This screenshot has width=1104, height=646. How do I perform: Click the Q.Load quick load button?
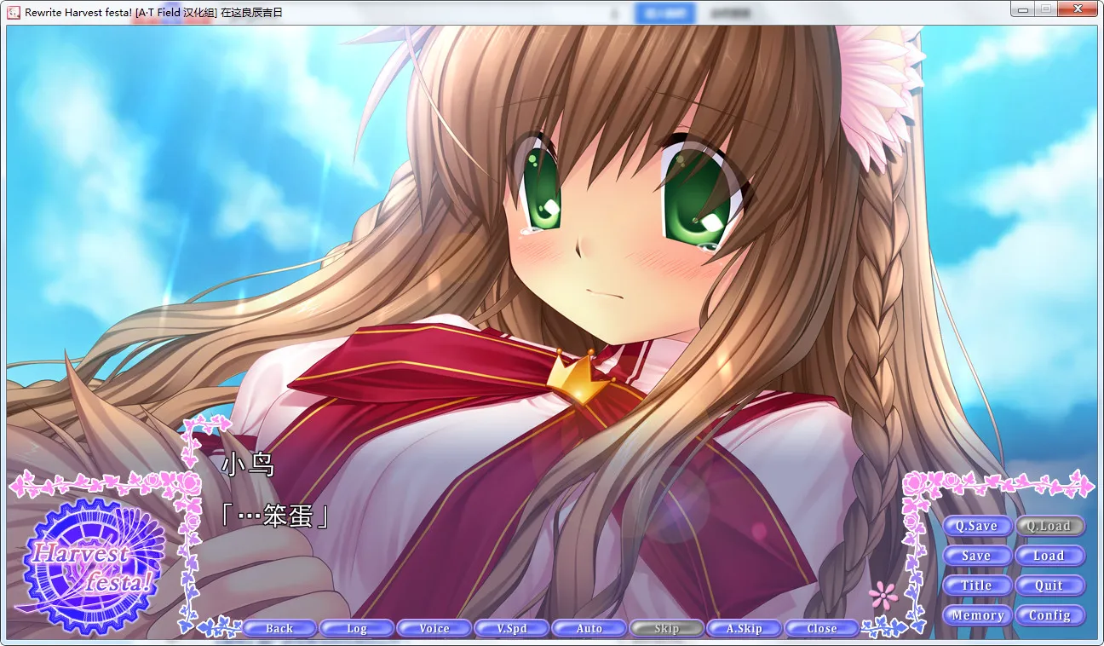pos(1050,526)
